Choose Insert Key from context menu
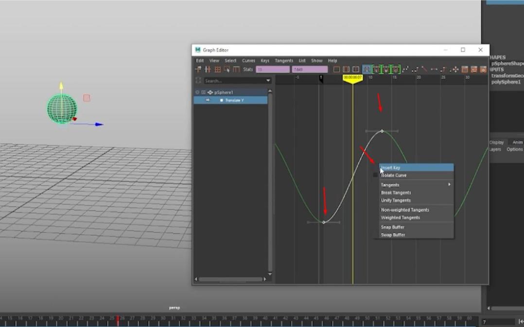The image size is (524, 327). [417, 167]
